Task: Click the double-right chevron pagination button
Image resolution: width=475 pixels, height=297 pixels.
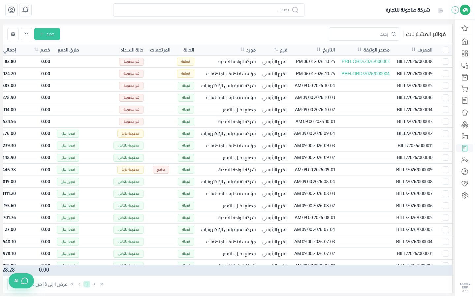Action: pyautogui.click(x=102, y=284)
